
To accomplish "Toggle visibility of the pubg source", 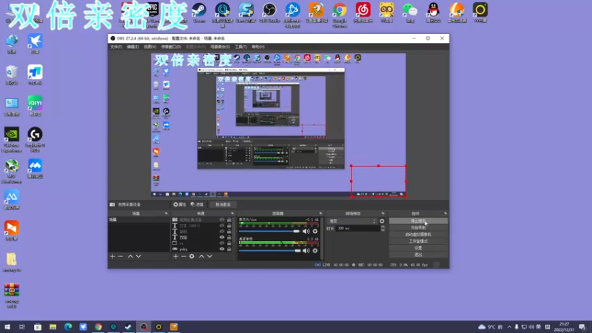I will pos(222,249).
